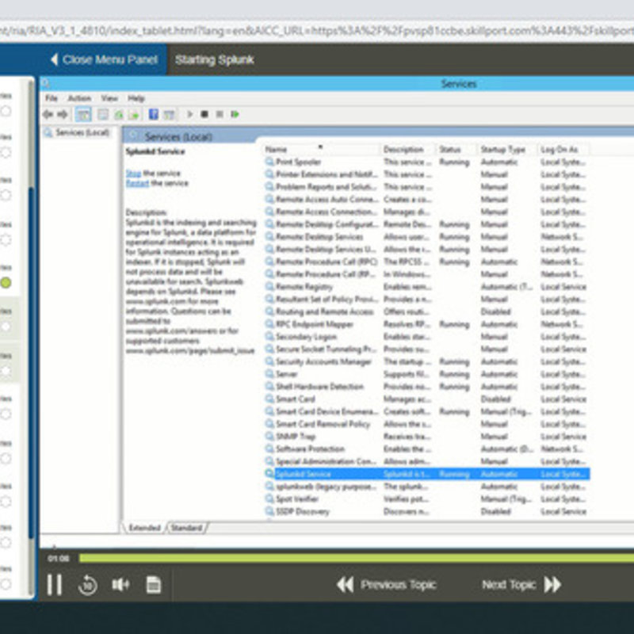
Task: Click the rewind 10 seconds icon
Action: pos(87,585)
